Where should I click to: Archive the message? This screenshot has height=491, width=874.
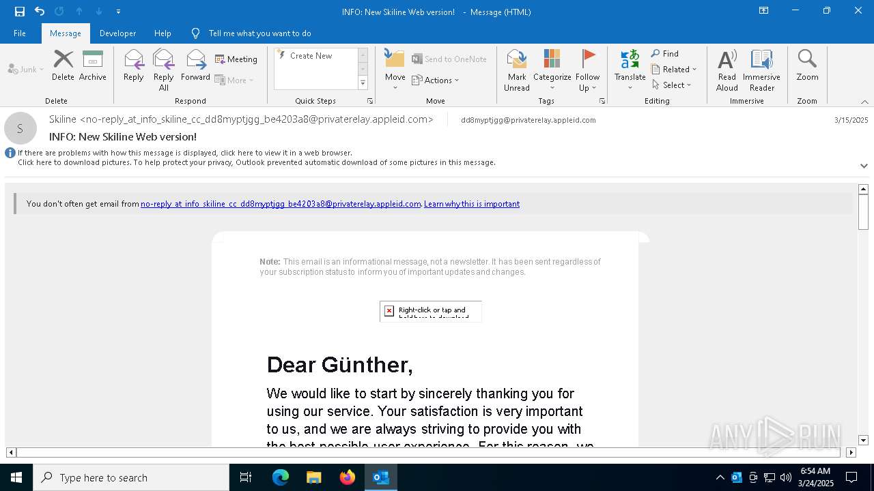pyautogui.click(x=93, y=65)
